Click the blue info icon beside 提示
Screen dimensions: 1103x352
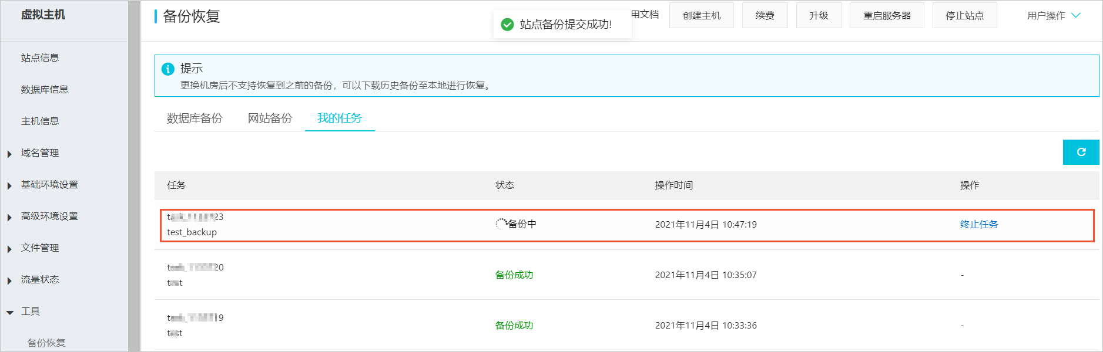tap(168, 69)
